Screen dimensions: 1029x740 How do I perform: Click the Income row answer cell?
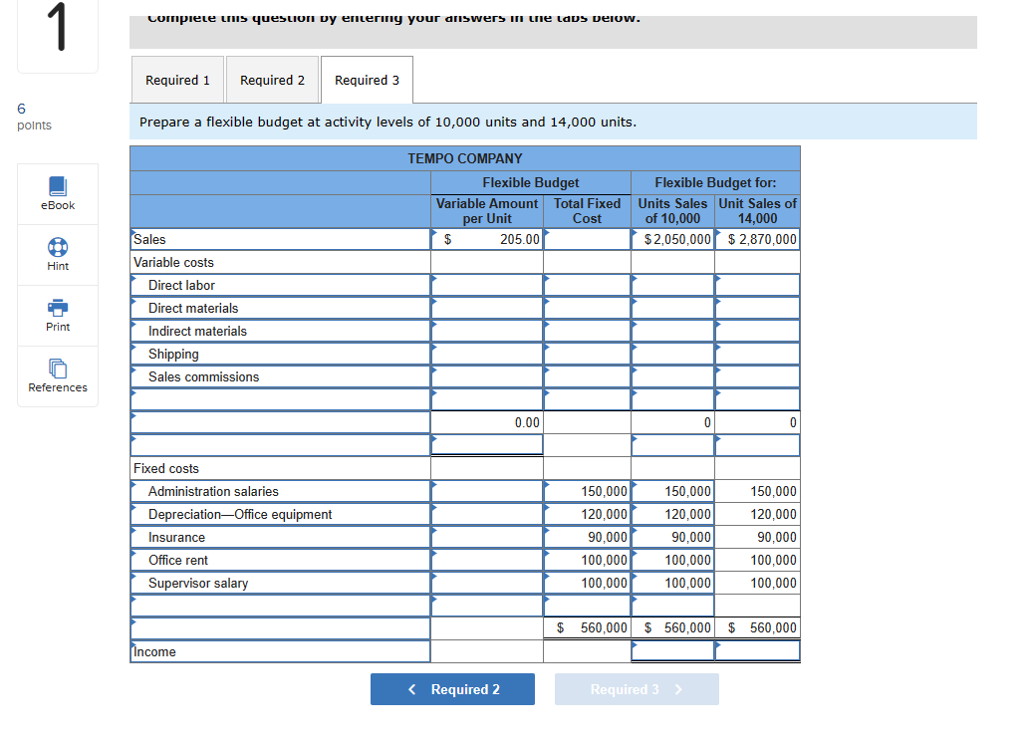[x=671, y=650]
